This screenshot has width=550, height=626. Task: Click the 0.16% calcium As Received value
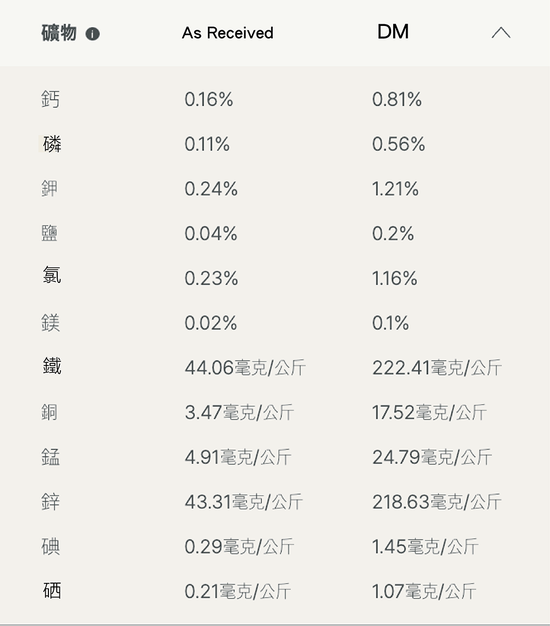[x=209, y=100]
